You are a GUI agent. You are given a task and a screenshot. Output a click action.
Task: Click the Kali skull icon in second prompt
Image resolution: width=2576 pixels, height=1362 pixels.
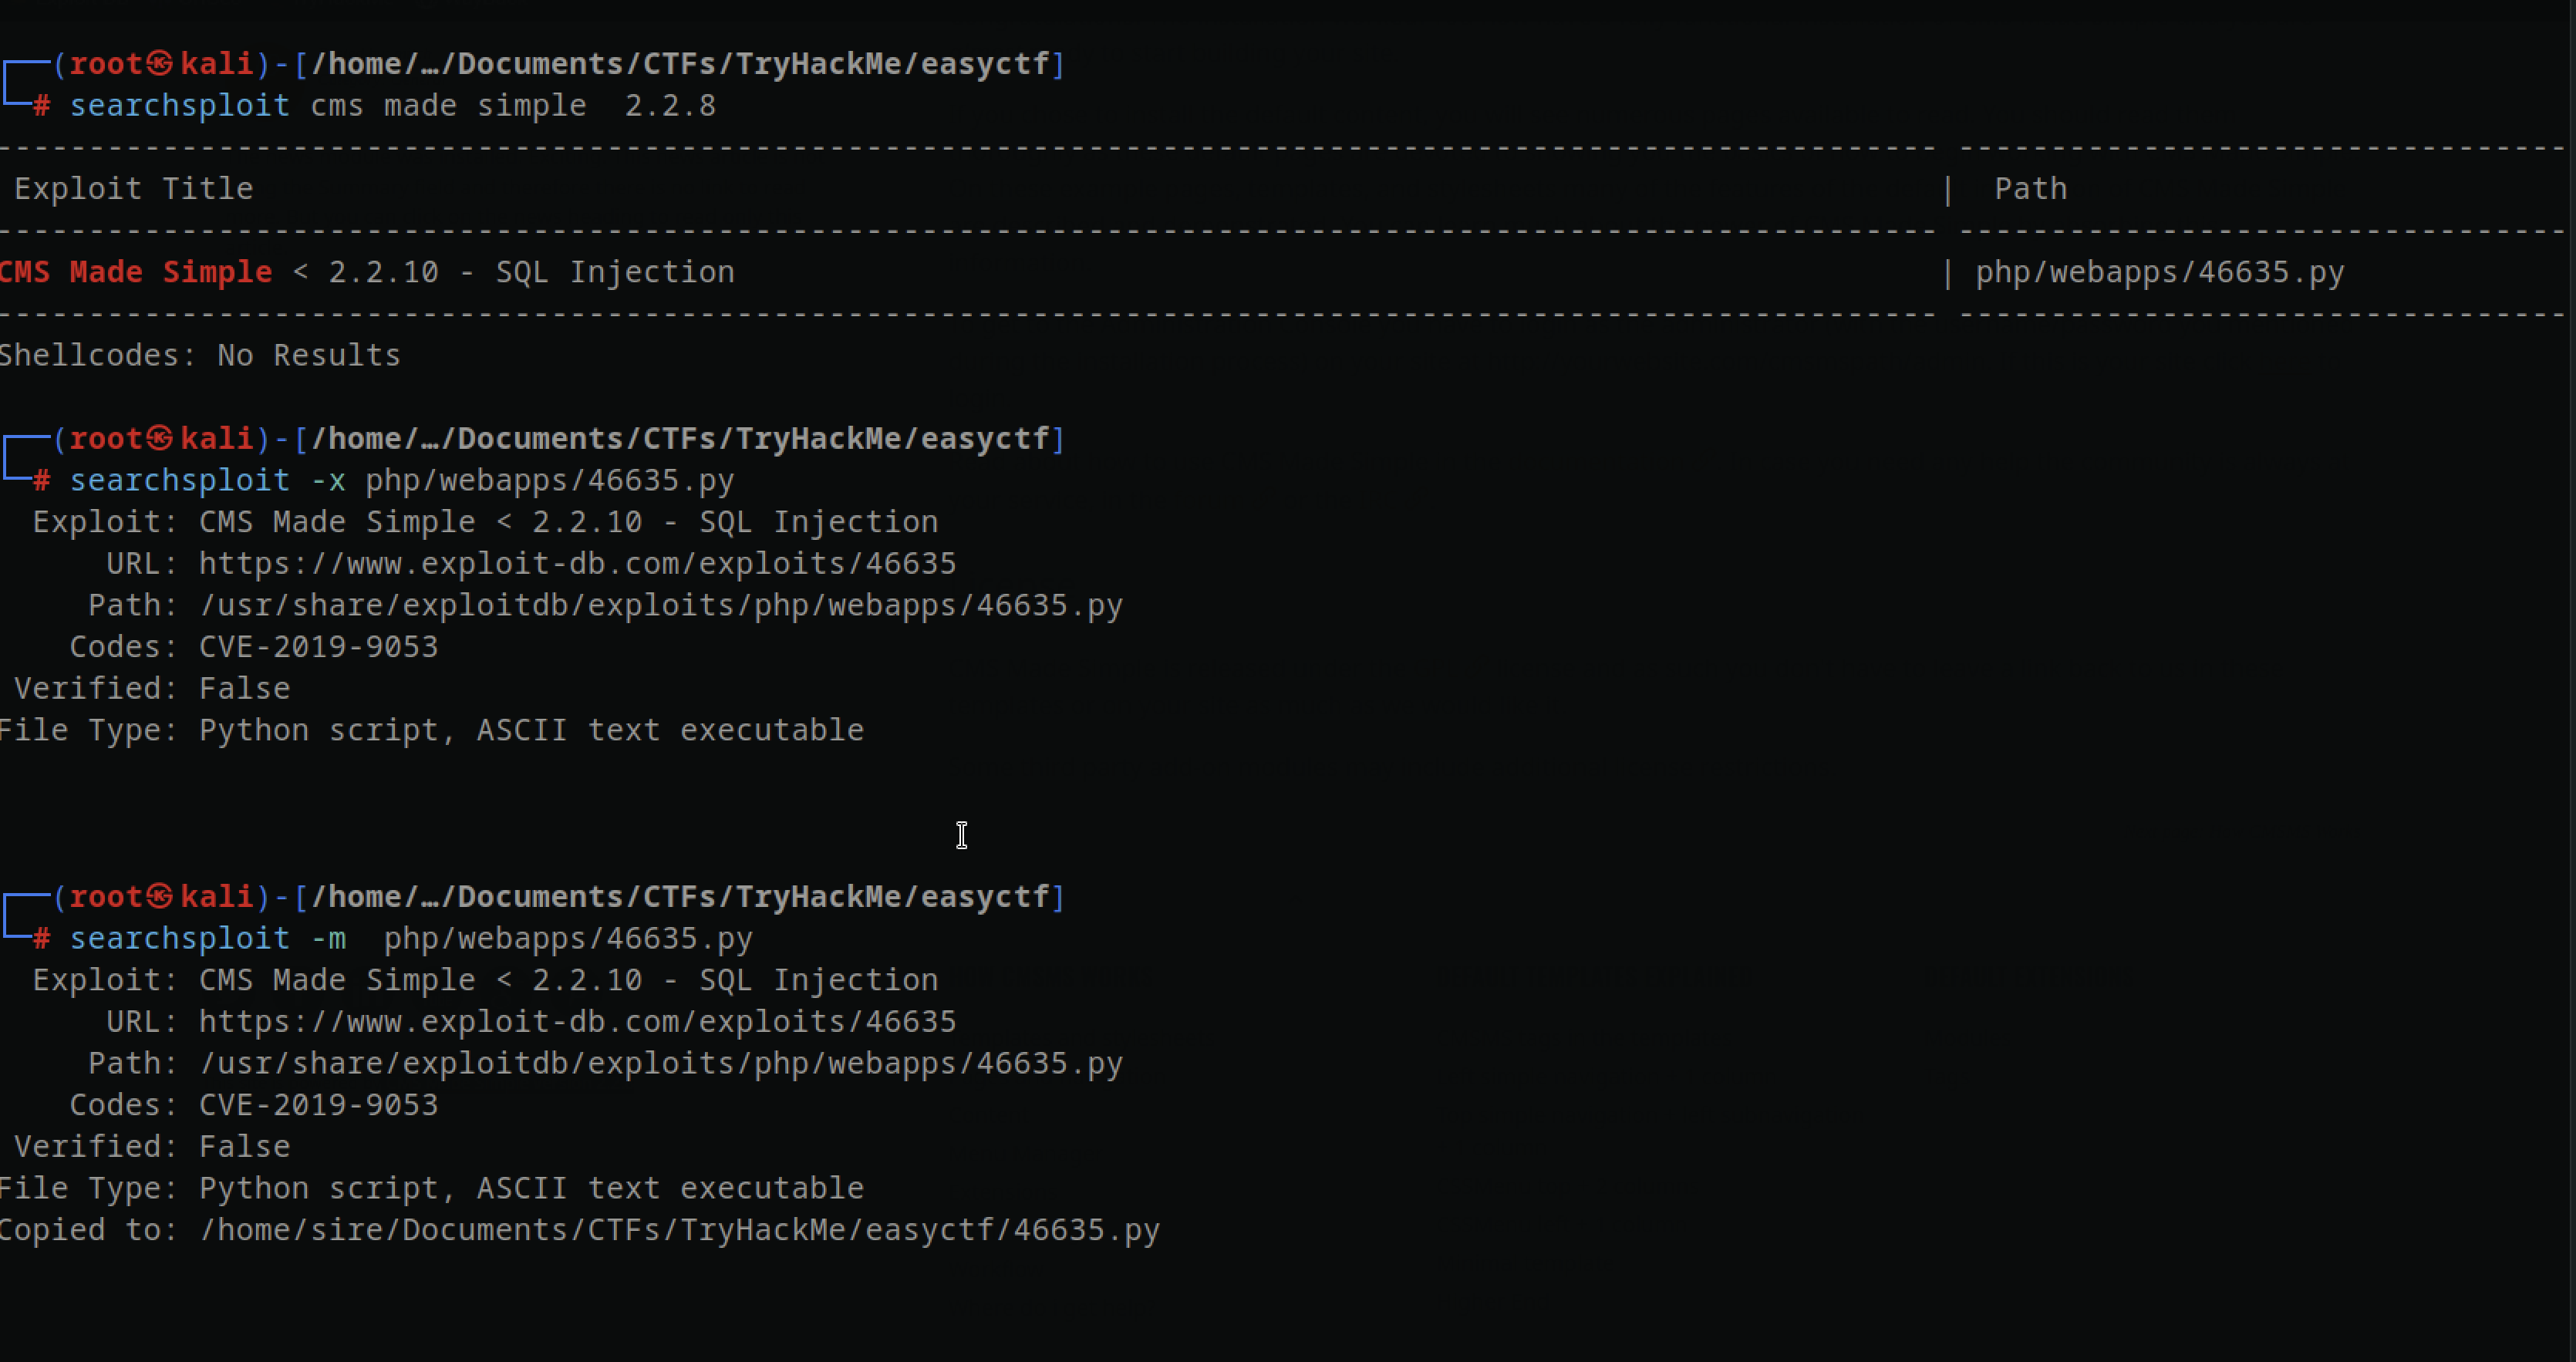[x=160, y=439]
